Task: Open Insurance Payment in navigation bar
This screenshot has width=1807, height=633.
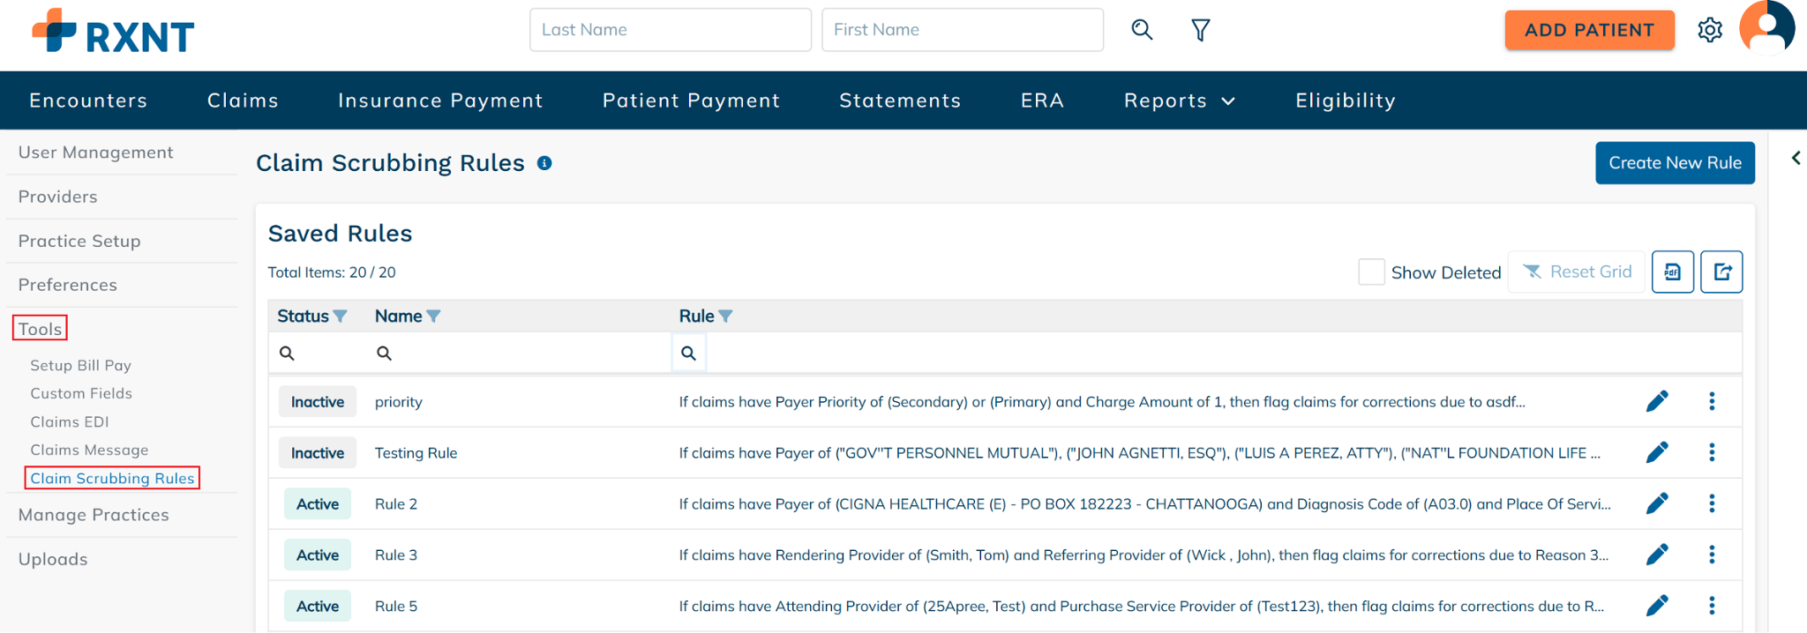Action: [440, 101]
